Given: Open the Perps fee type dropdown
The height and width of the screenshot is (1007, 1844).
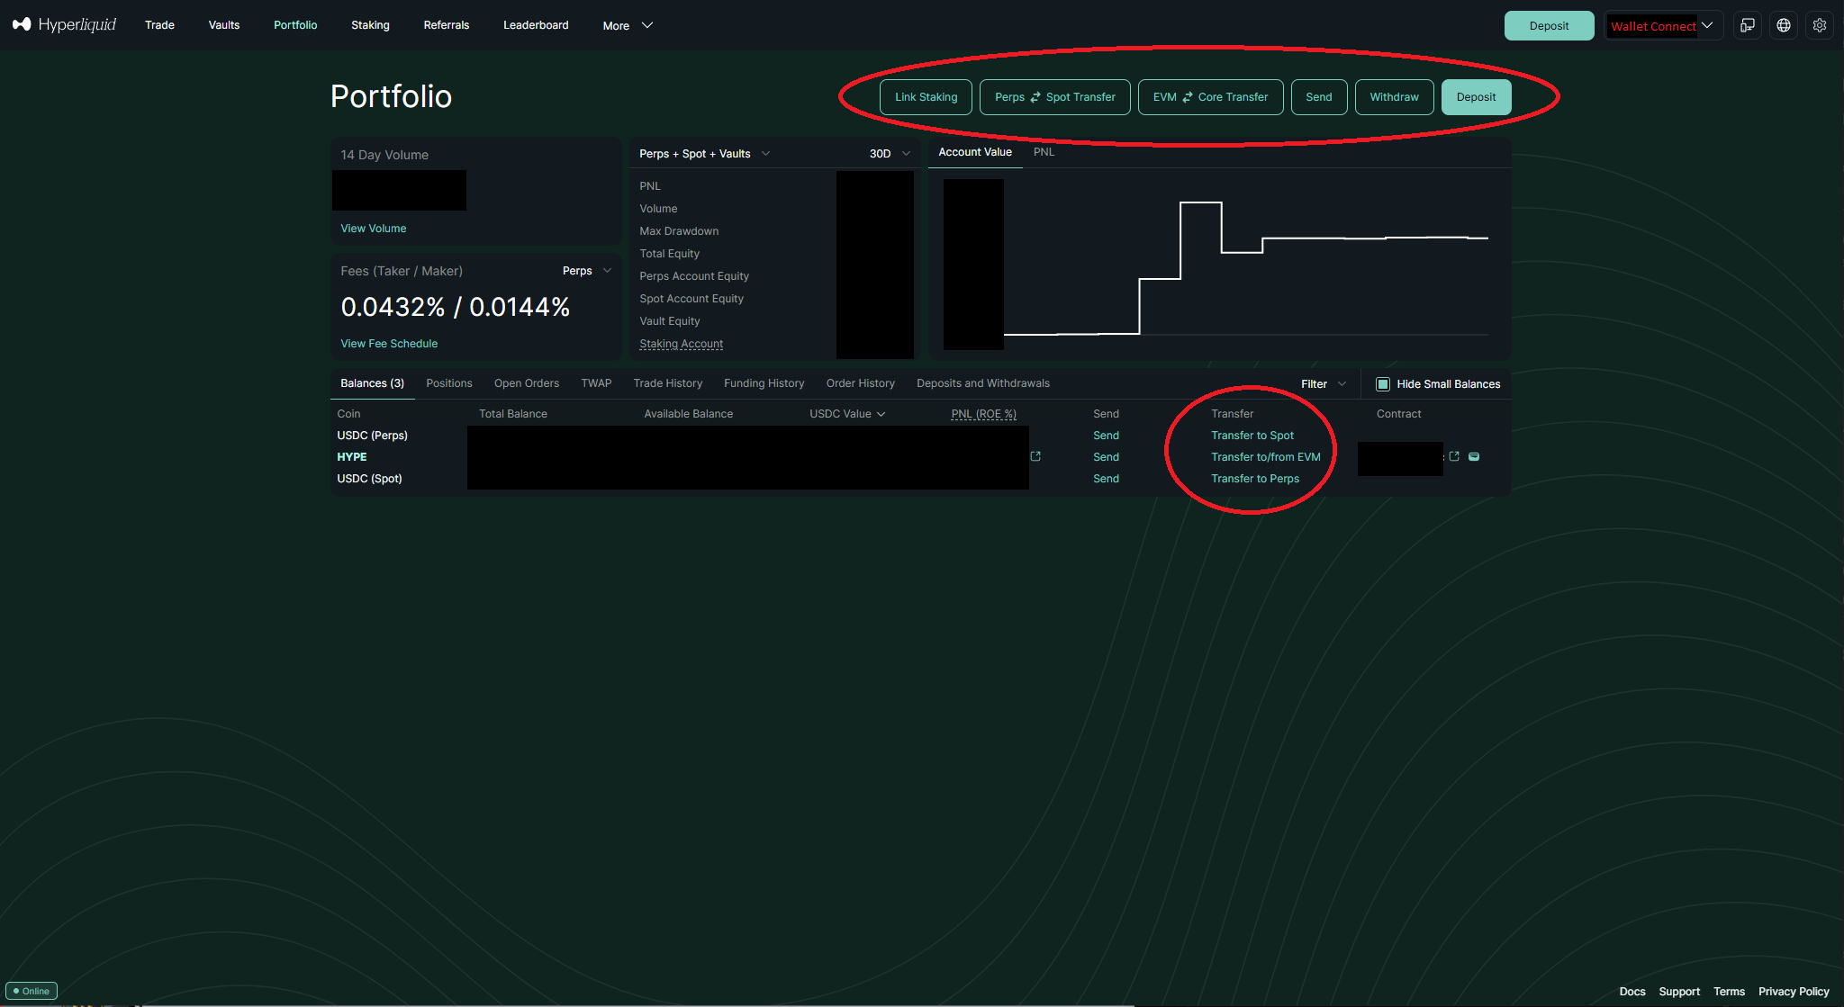Looking at the screenshot, I should coord(587,271).
